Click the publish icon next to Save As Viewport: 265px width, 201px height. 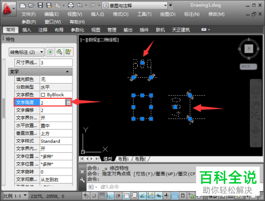[58, 5]
